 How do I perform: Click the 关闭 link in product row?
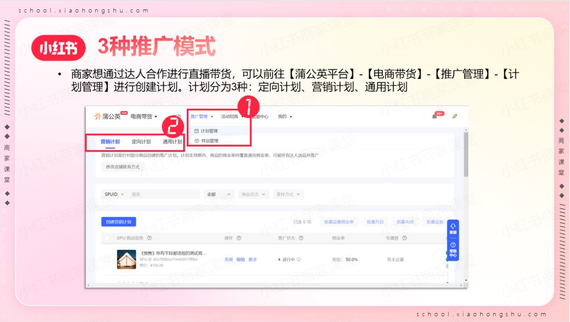(228, 259)
